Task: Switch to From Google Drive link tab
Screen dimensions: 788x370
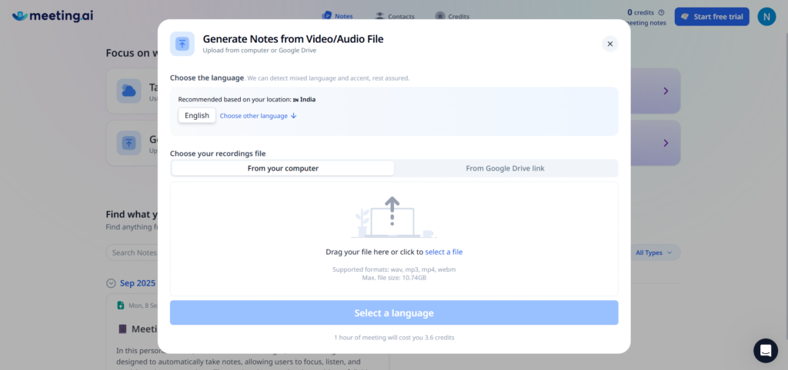Action: pyautogui.click(x=505, y=168)
